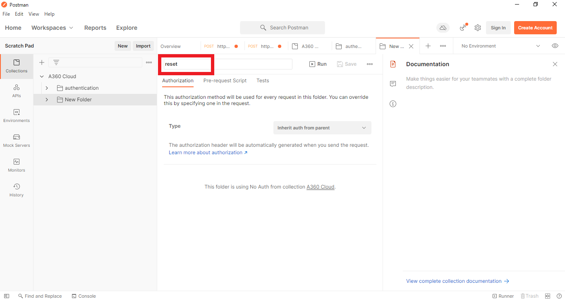Image resolution: width=565 pixels, height=301 pixels.
Task: Open the Workspaces dropdown
Action: [x=52, y=28]
